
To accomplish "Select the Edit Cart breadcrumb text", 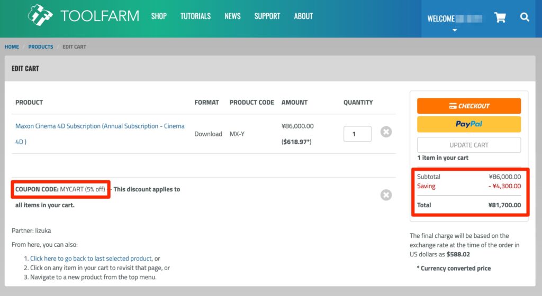I will pos(74,47).
